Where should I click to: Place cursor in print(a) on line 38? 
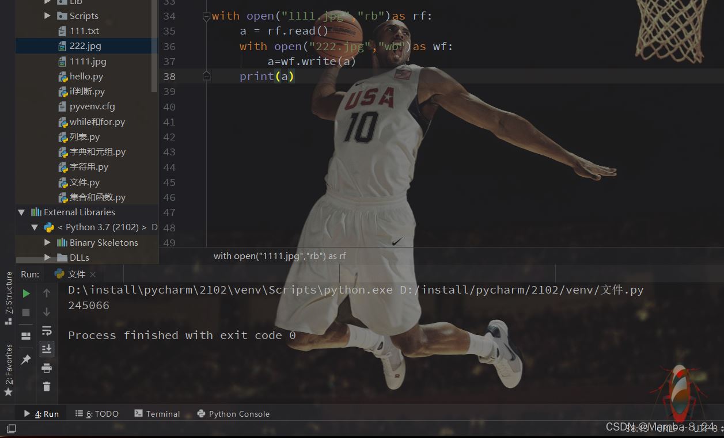(267, 76)
